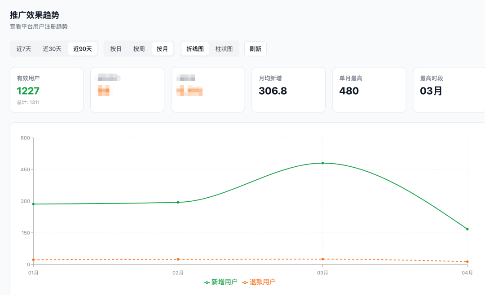Click the 01月 refund point on orange line

33,259
